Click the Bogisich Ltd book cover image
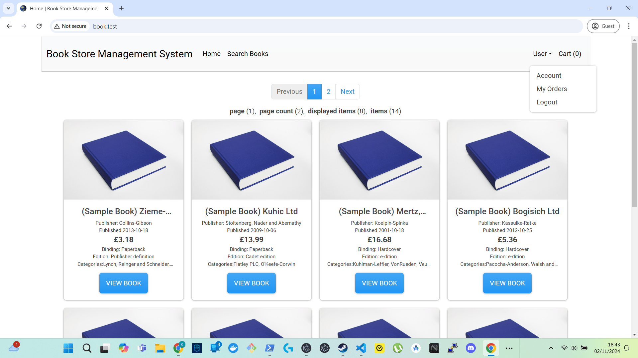Image resolution: width=638 pixels, height=358 pixels. [507, 160]
